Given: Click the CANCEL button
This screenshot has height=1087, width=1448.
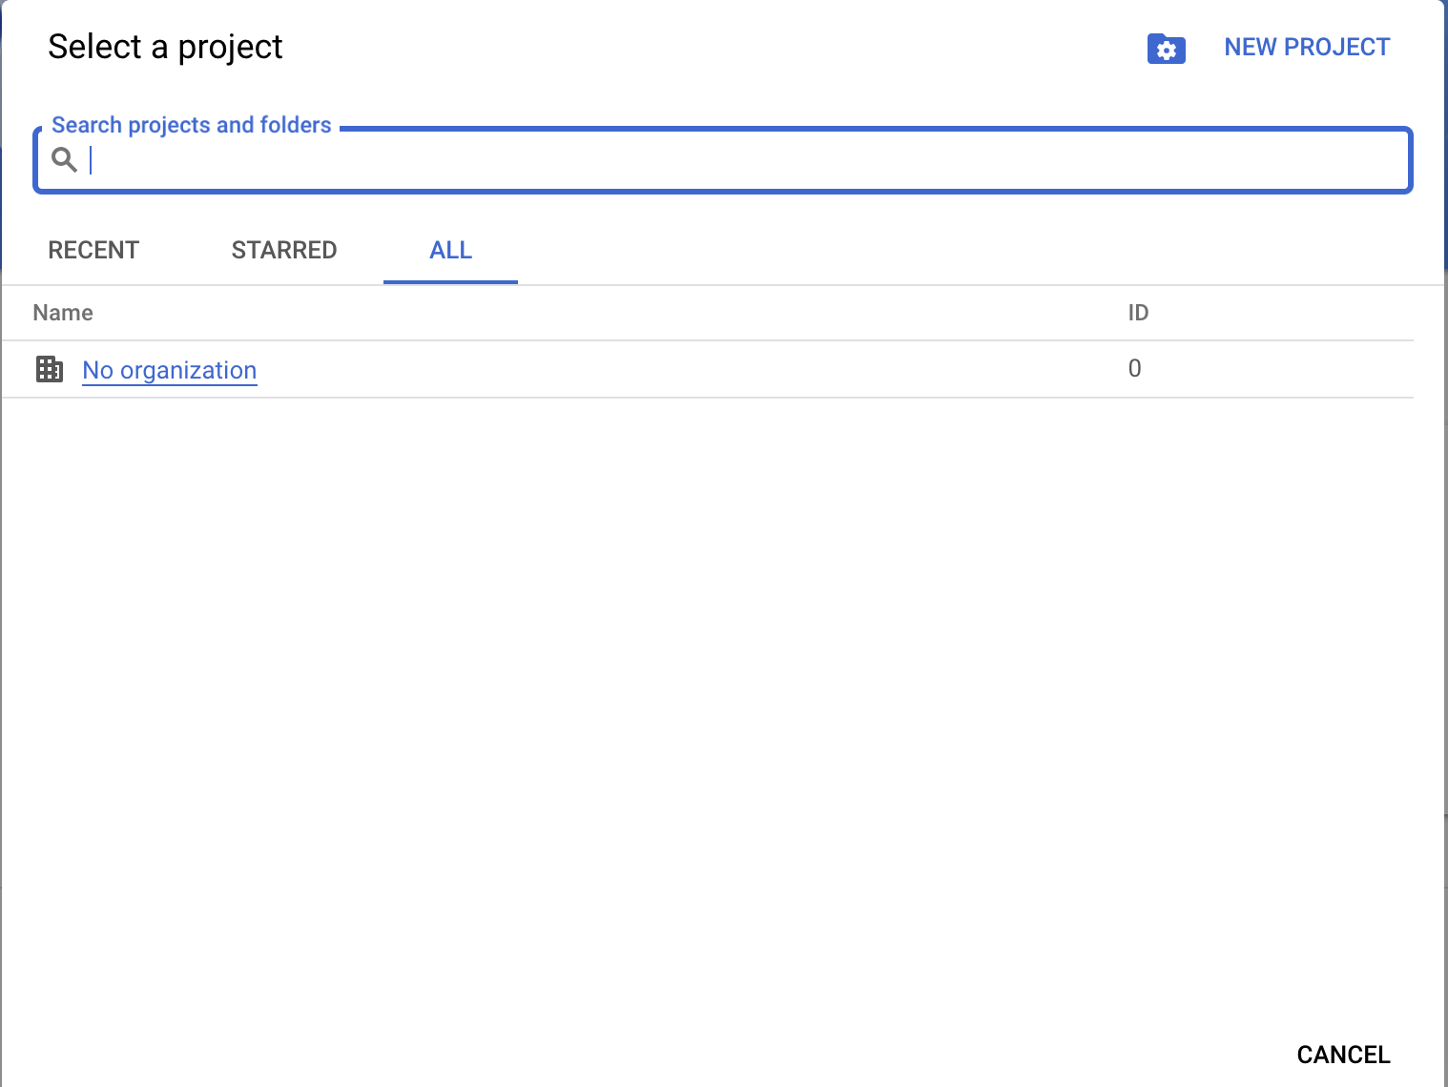Looking at the screenshot, I should (1342, 1055).
